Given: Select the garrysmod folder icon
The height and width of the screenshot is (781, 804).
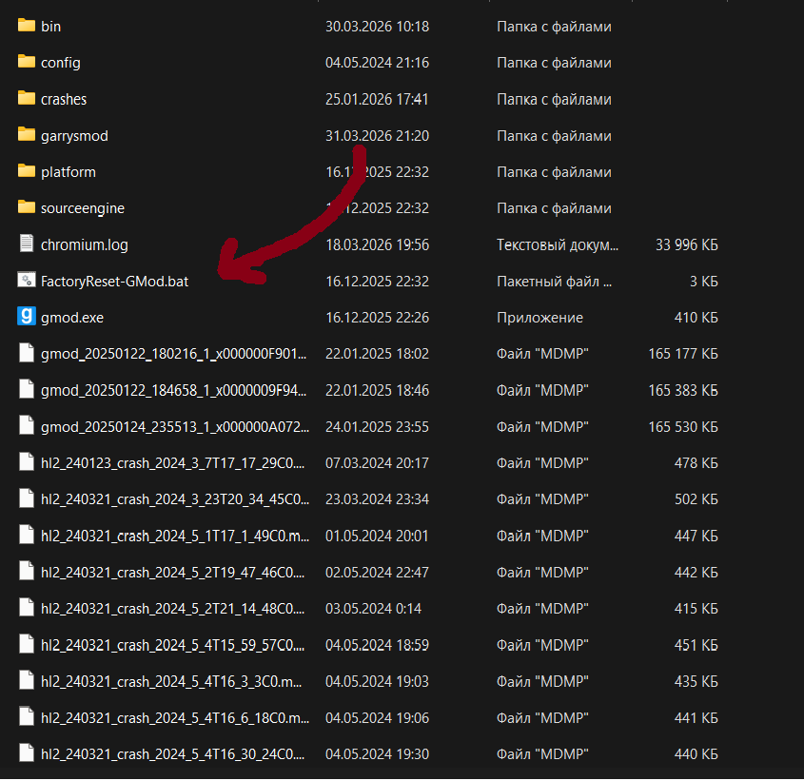Looking at the screenshot, I should pyautogui.click(x=26, y=135).
